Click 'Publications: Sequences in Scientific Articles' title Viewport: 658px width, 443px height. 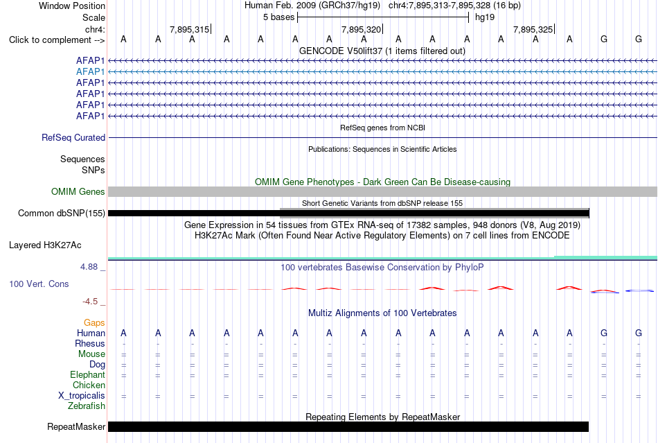click(382, 149)
